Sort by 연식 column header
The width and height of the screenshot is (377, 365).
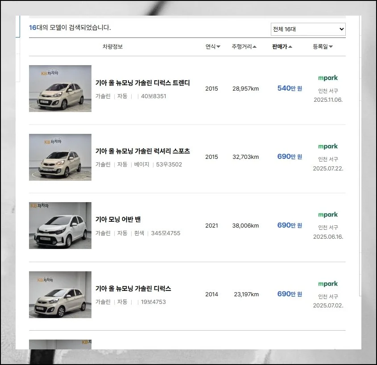point(213,46)
